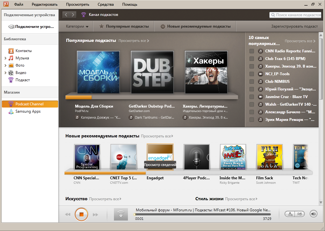Click video icon beside NCJ_EP-Tools
This screenshot has height=231, width=325.
click(260, 74)
